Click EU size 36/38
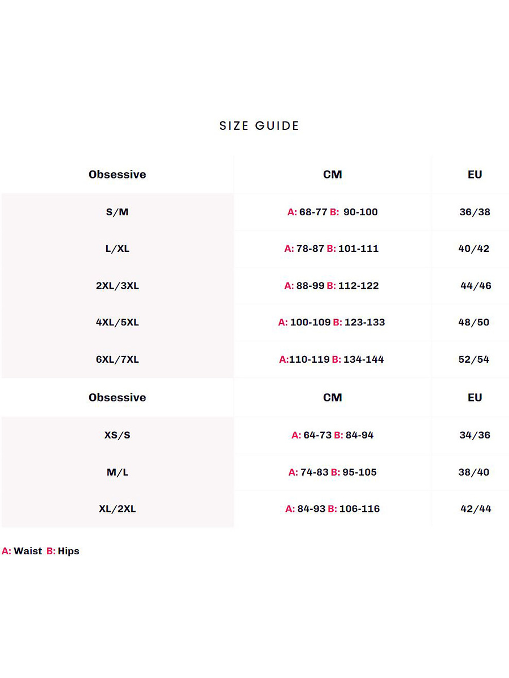 tap(475, 212)
